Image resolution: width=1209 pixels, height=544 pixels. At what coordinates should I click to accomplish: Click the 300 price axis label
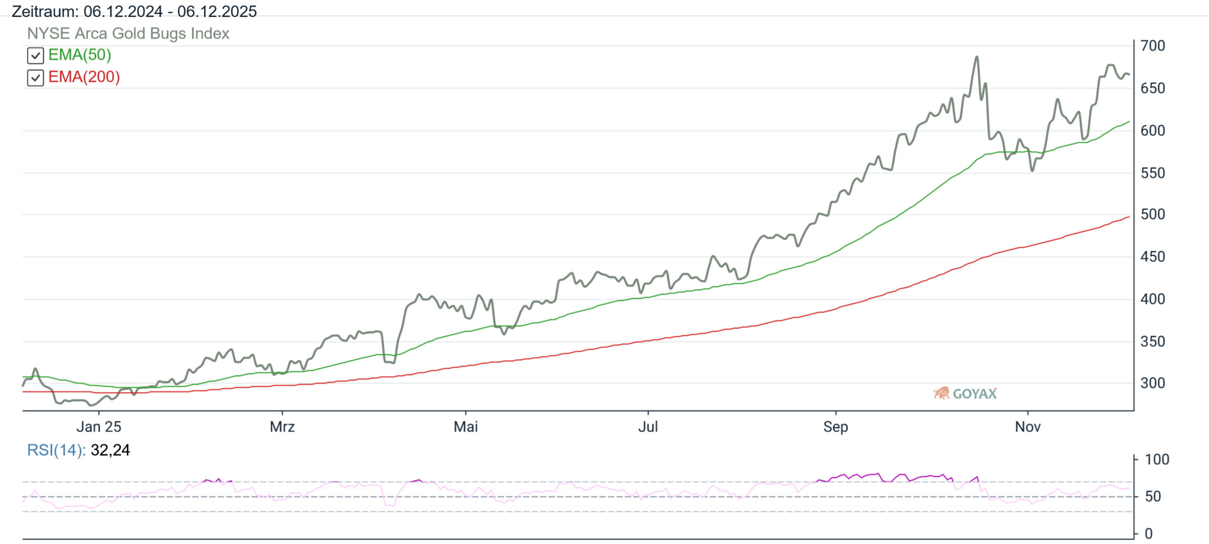click(1152, 383)
